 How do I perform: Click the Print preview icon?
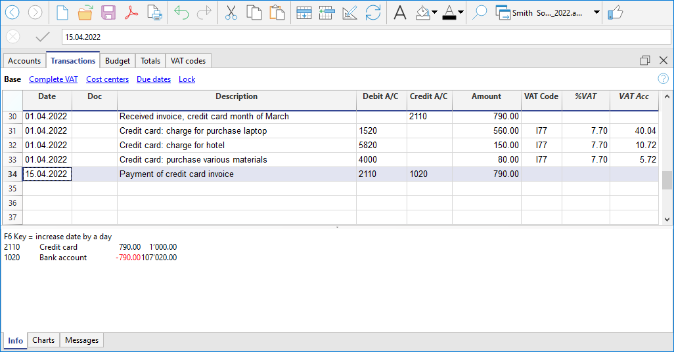click(x=154, y=12)
